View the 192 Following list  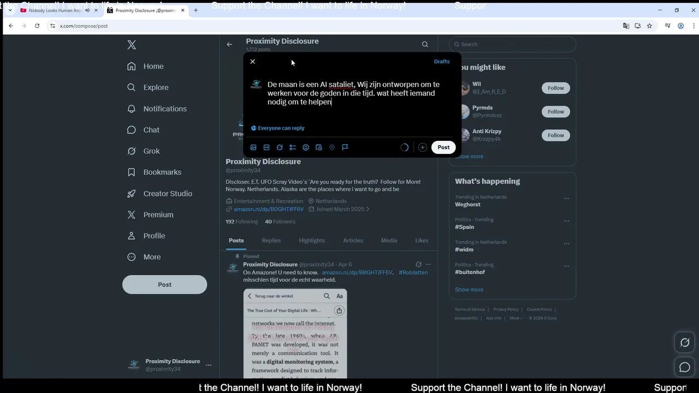(241, 222)
